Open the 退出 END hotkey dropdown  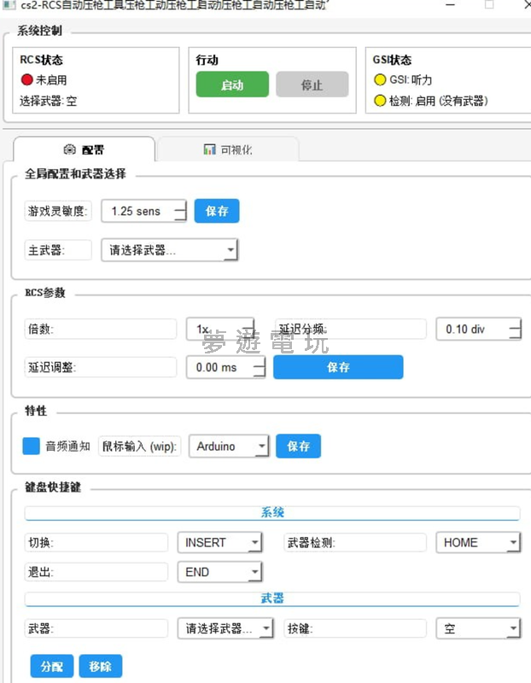click(219, 572)
